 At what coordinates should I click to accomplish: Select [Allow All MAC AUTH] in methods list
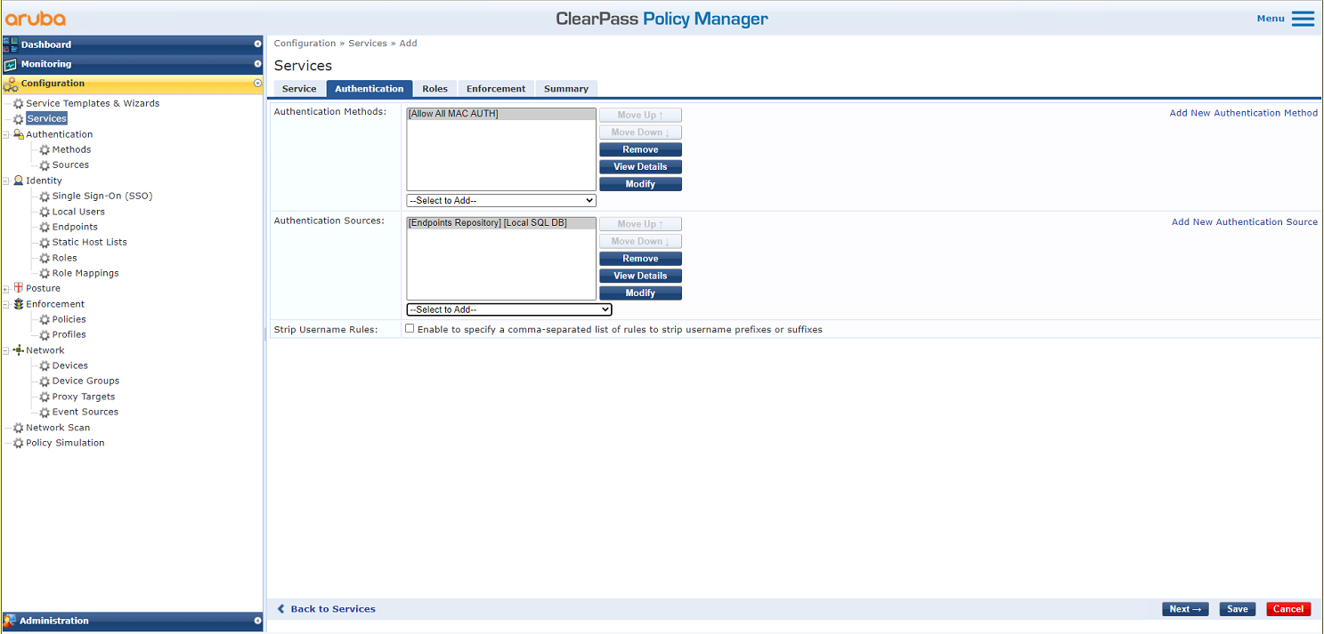[x=501, y=115]
